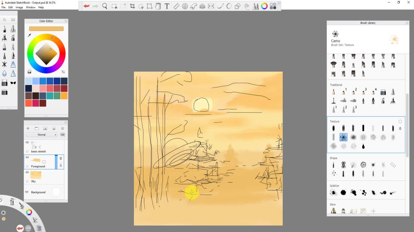Click the eyedropper in Color Editor

pyautogui.click(x=29, y=35)
